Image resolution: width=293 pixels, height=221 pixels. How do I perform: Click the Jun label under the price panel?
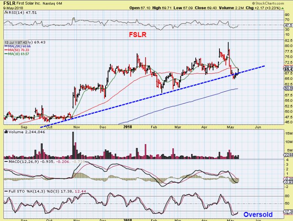258,127
